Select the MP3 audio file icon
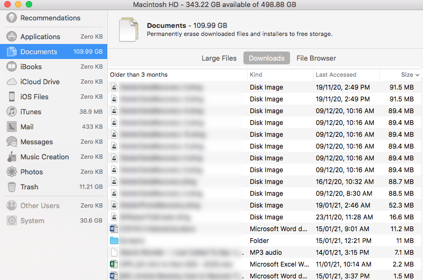 tap(114, 252)
